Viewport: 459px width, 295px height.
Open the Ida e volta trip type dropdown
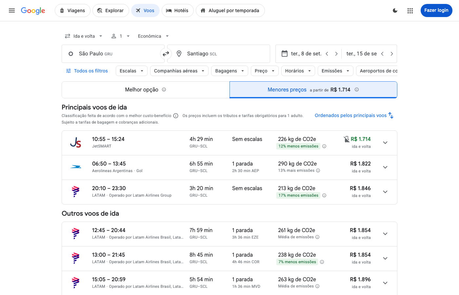(84, 36)
